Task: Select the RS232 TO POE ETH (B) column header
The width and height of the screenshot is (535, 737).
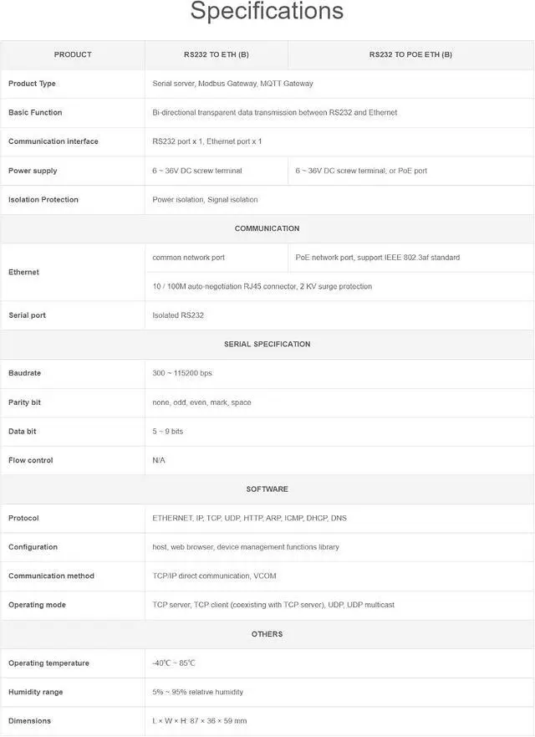Action: 410,54
